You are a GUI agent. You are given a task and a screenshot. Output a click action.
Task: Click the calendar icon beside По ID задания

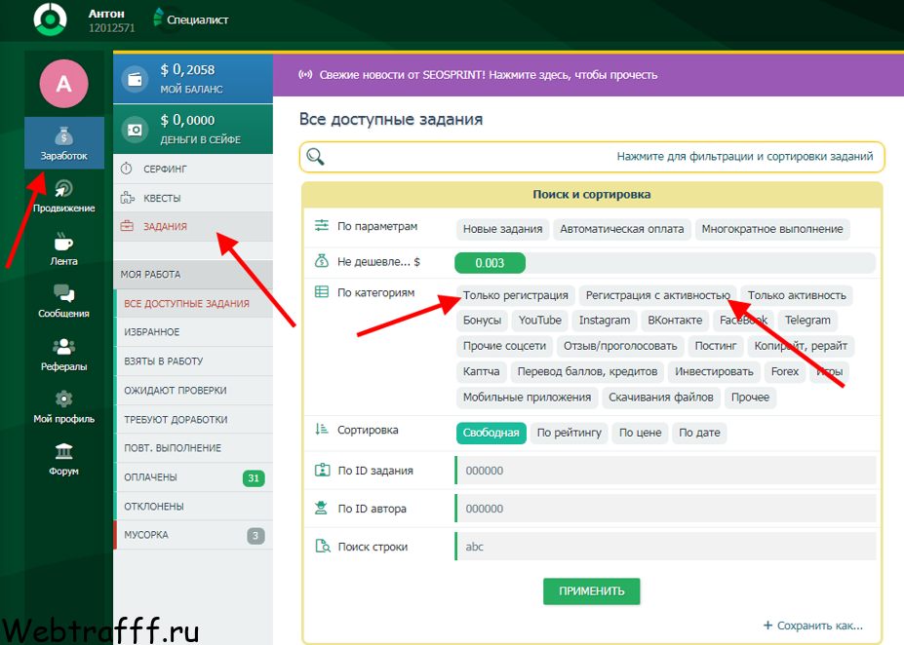[322, 470]
